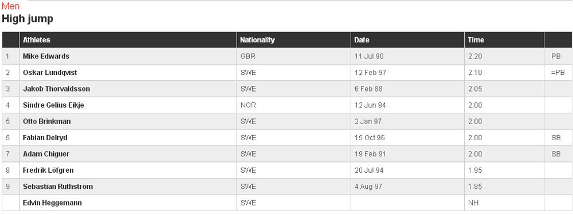Select Otto Brinkman in the table
This screenshot has width=573, height=214.
coord(47,121)
